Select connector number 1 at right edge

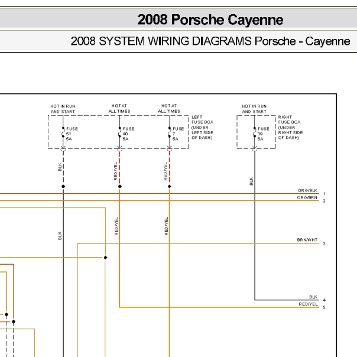pos(324,194)
